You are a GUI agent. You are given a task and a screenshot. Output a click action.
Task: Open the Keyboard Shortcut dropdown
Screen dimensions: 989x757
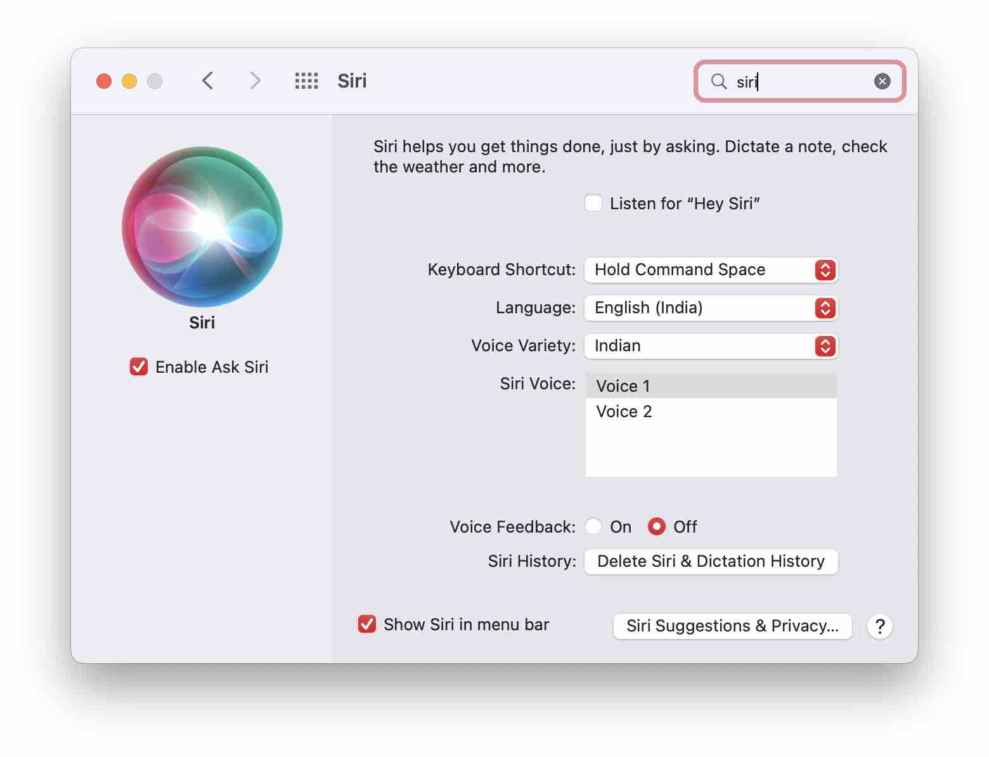pyautogui.click(x=710, y=269)
